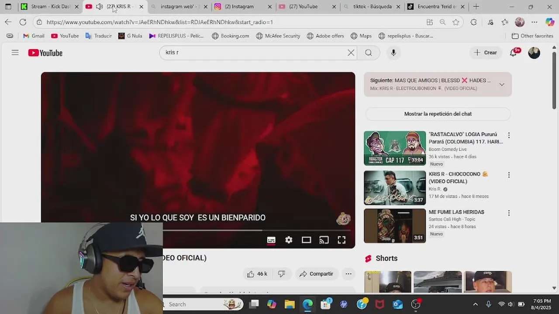Open the media control music-note icon
The height and width of the screenshot is (314, 559).
(x=490, y=22)
